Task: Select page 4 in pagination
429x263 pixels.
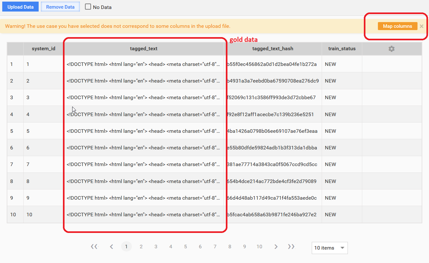Action: pyautogui.click(x=171, y=246)
